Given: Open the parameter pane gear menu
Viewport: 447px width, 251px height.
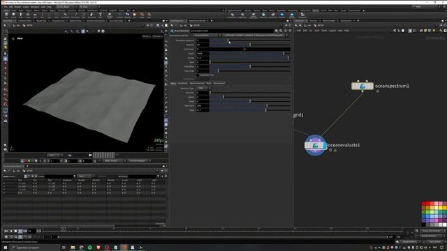Looking at the screenshot, I should [277, 31].
